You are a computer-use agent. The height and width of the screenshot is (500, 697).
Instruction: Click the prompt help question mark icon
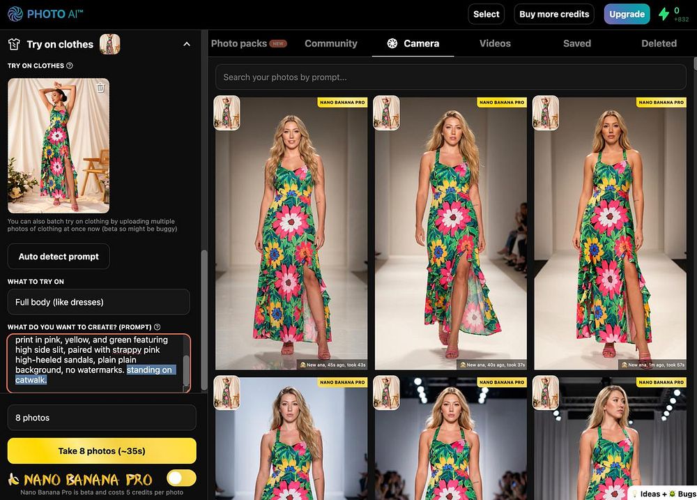point(157,327)
